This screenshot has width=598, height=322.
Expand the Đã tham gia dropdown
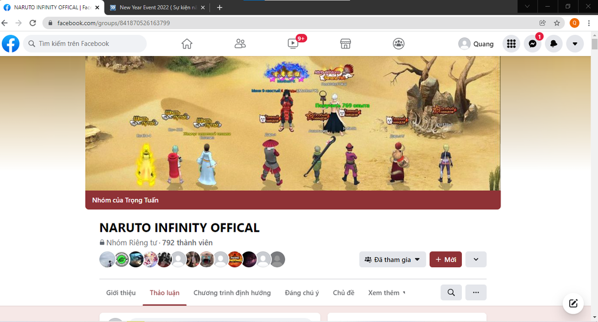coord(392,260)
